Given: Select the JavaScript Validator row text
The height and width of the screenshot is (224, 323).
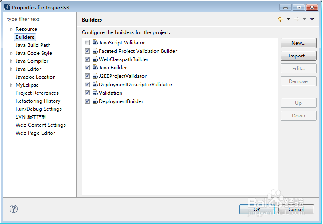Looking at the screenshot, I should tap(122, 42).
